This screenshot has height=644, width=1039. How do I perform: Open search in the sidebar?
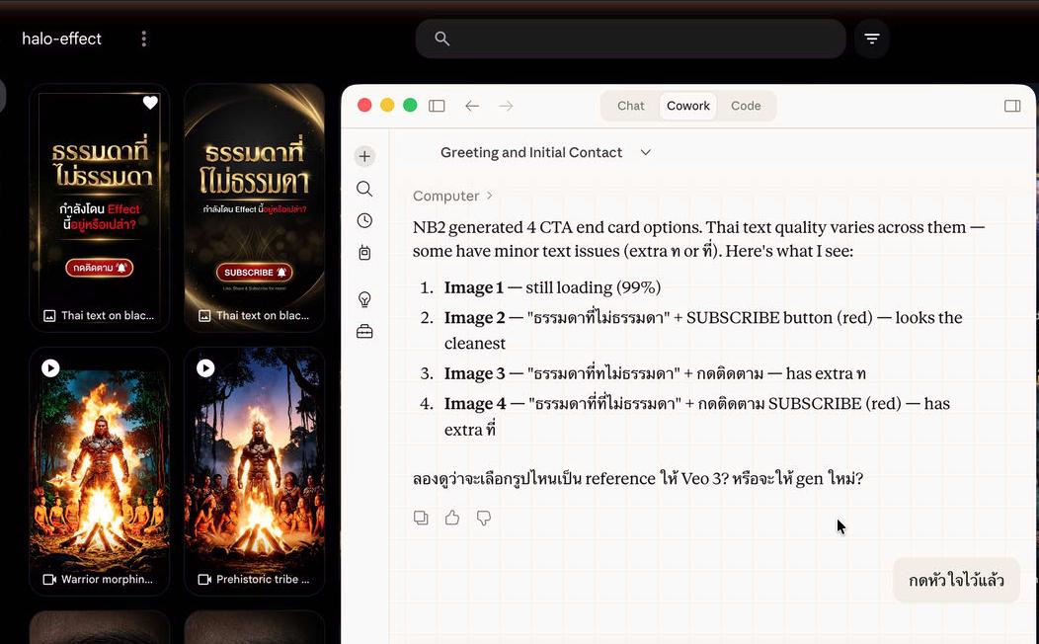point(364,189)
